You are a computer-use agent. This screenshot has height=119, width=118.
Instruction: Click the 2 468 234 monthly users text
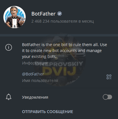[63, 21]
